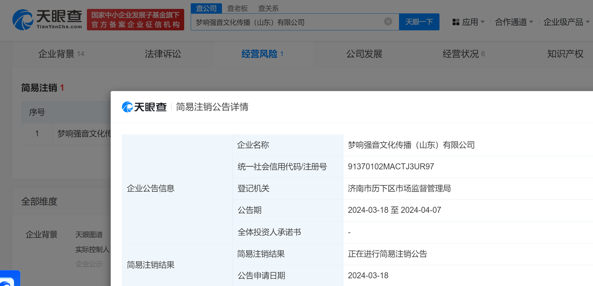Click the 应用 grid icon
Viewport: 593px width, 286px height.
(456, 22)
